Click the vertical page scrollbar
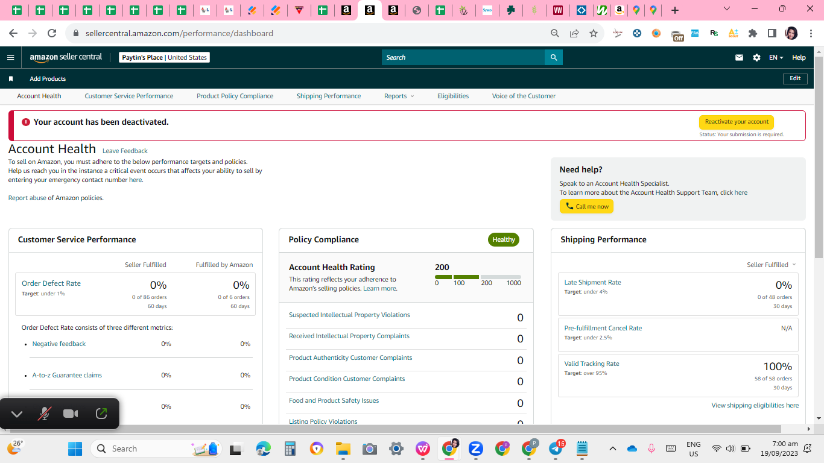Image resolution: width=824 pixels, height=463 pixels. pos(819,157)
